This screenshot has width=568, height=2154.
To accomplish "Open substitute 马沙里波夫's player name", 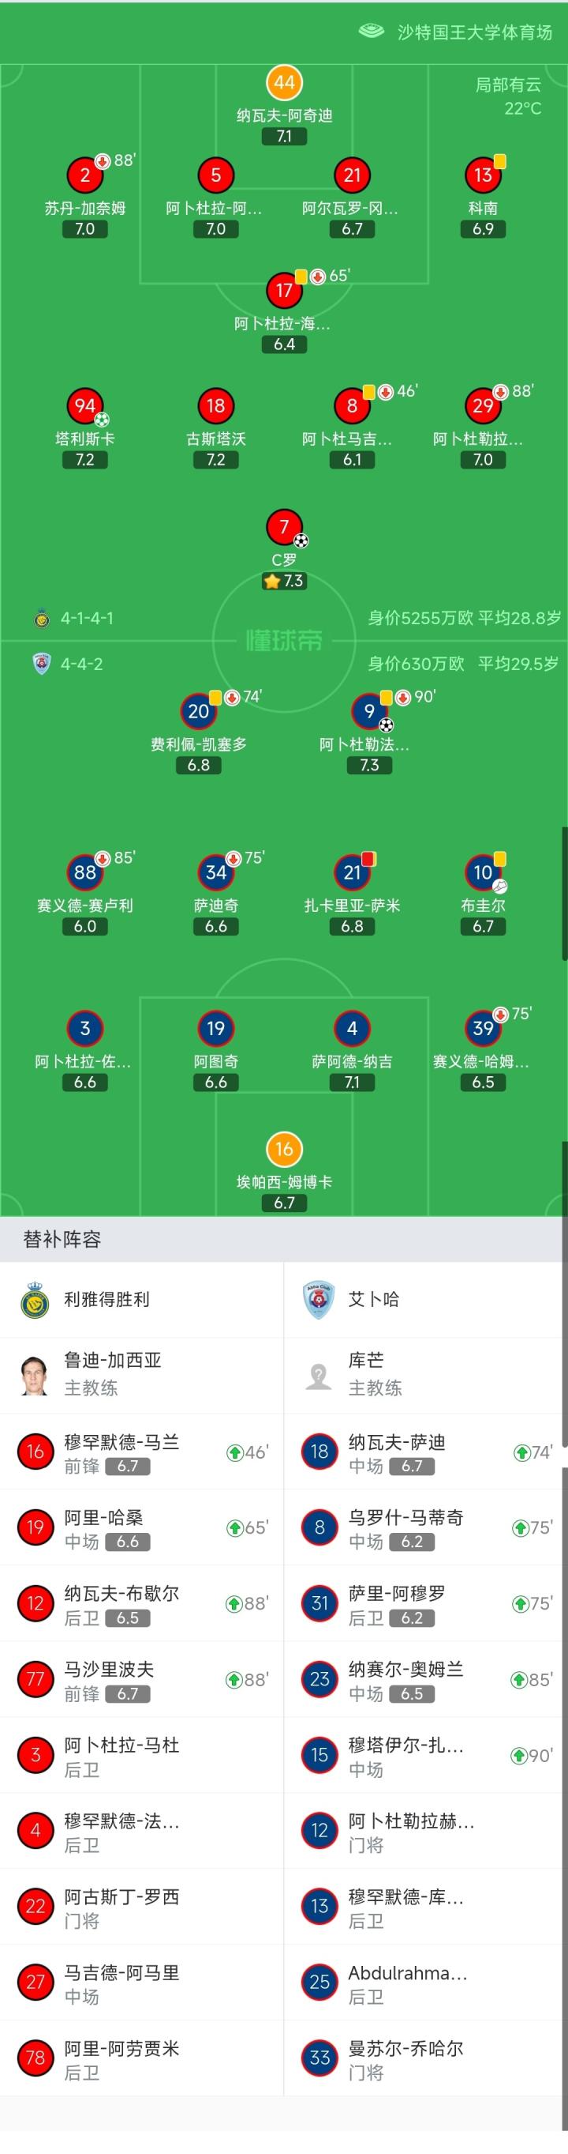I will point(110,1669).
